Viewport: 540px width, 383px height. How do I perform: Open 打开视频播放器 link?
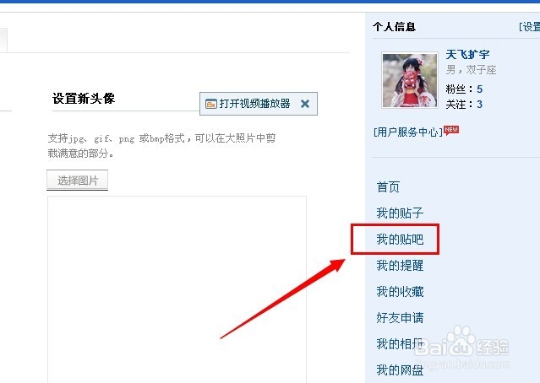(x=254, y=104)
